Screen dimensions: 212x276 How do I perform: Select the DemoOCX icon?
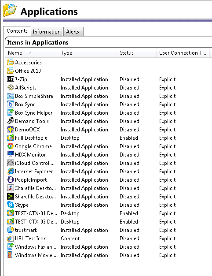tap(11, 129)
